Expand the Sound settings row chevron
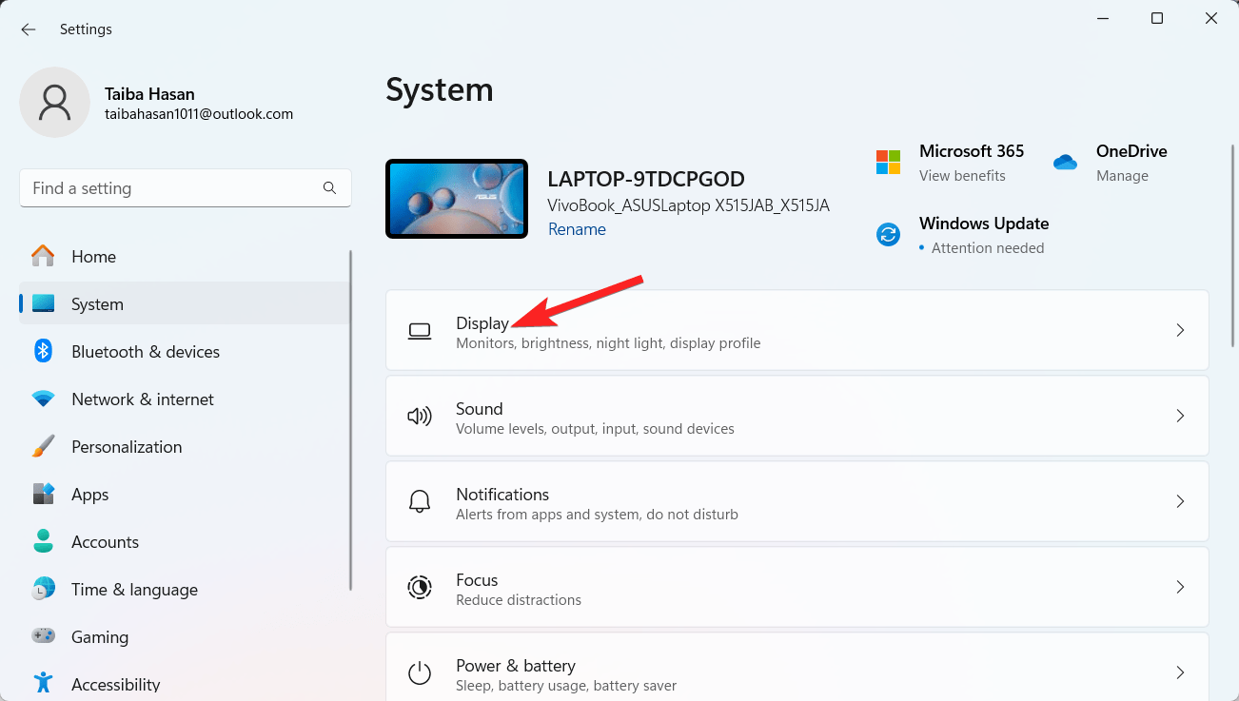Image resolution: width=1239 pixels, height=701 pixels. [1180, 416]
